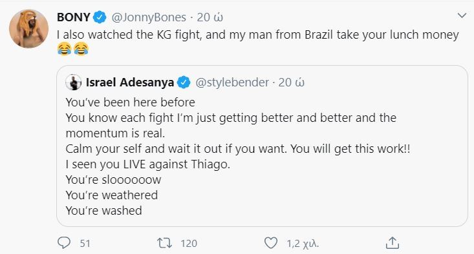Open the share tweet icon
Screen dimensions: 474x254
[393, 243]
